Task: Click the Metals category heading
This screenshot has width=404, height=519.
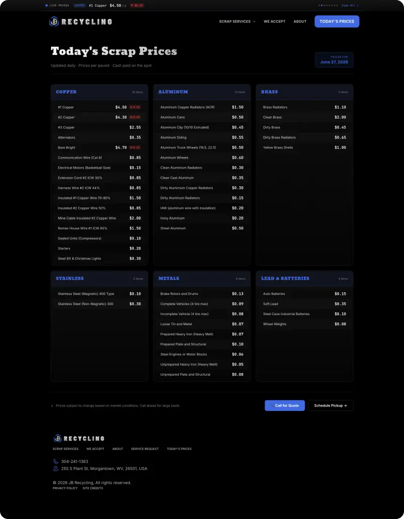Action: (169, 278)
